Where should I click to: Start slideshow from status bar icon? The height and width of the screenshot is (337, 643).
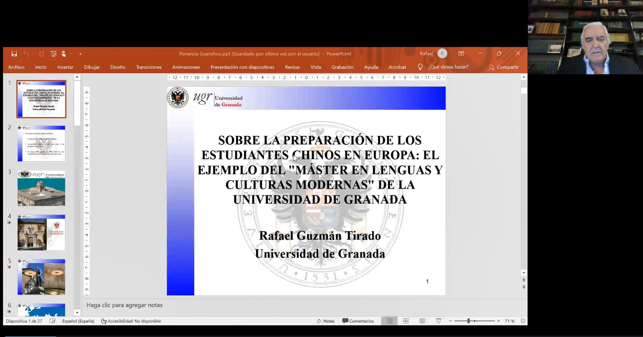(439, 321)
